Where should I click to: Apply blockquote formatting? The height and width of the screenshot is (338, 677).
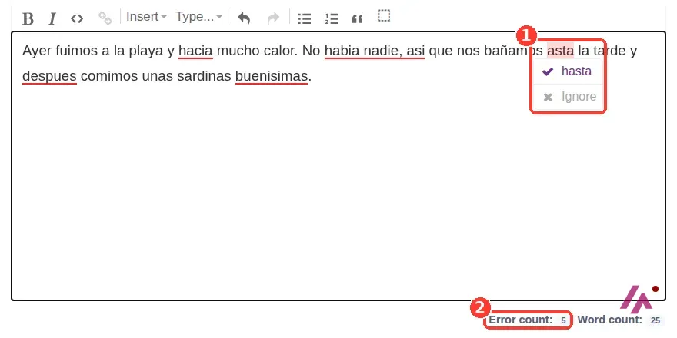tap(357, 18)
